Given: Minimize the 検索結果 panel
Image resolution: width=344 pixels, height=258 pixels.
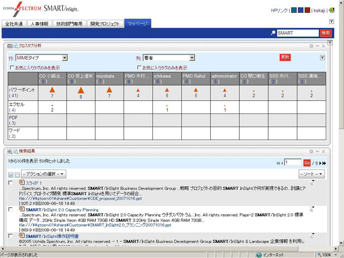Looking at the screenshot, I should coord(317,151).
